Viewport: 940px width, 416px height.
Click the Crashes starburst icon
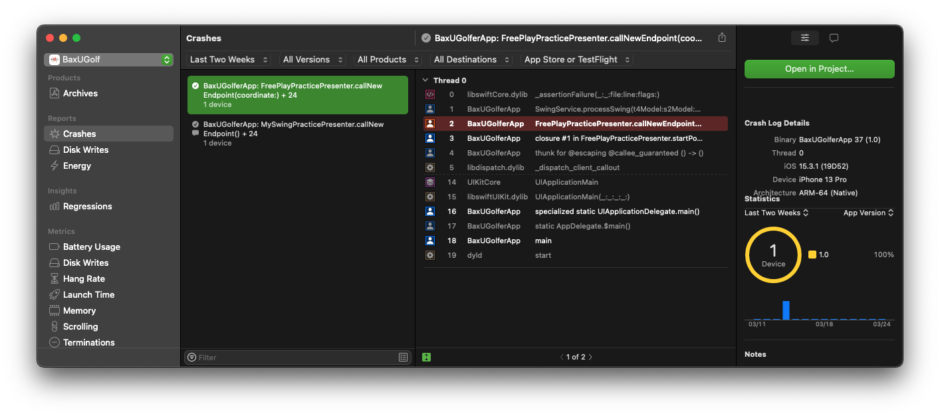pyautogui.click(x=55, y=134)
